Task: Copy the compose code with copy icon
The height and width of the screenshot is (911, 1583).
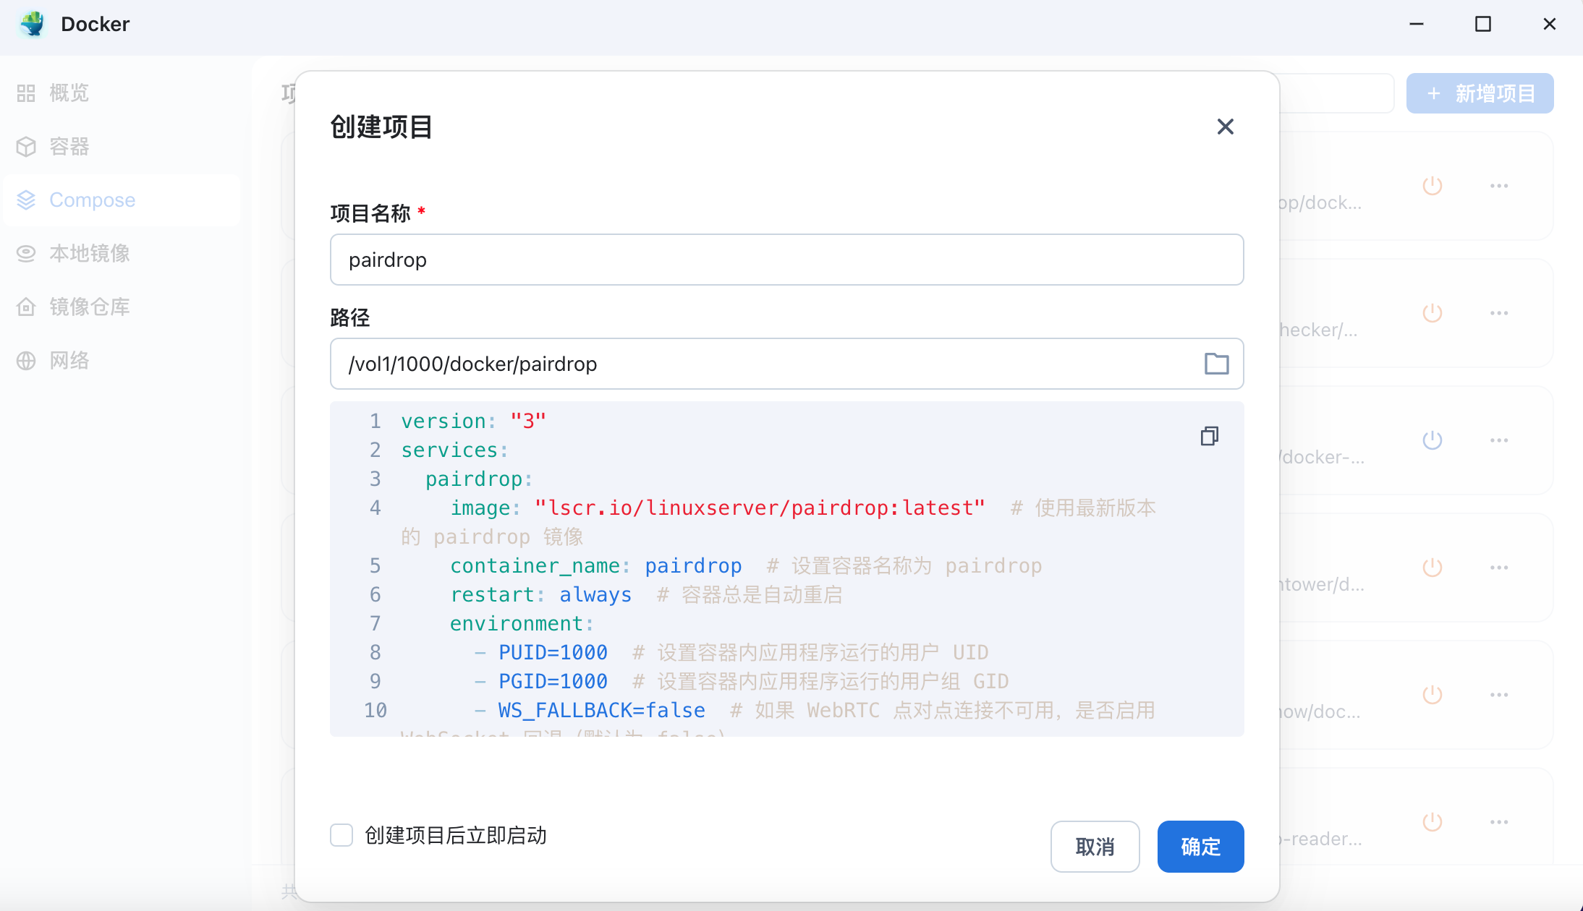Action: [x=1209, y=436]
